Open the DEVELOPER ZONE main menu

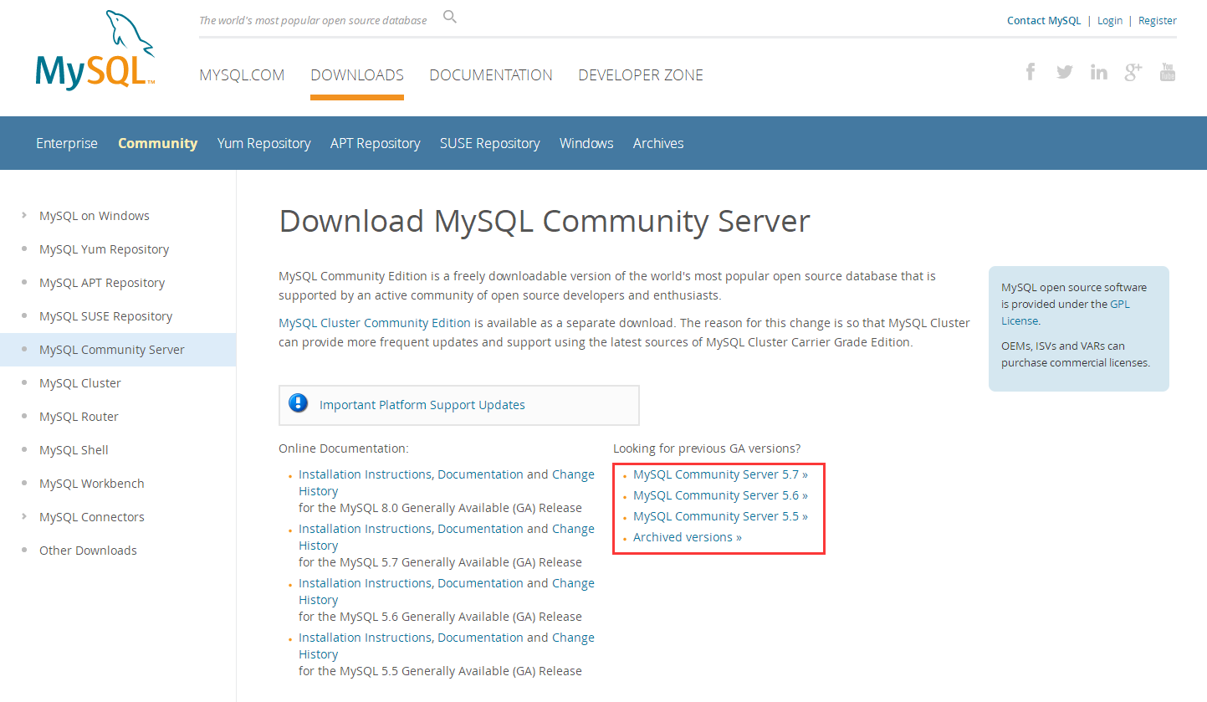pyautogui.click(x=640, y=75)
